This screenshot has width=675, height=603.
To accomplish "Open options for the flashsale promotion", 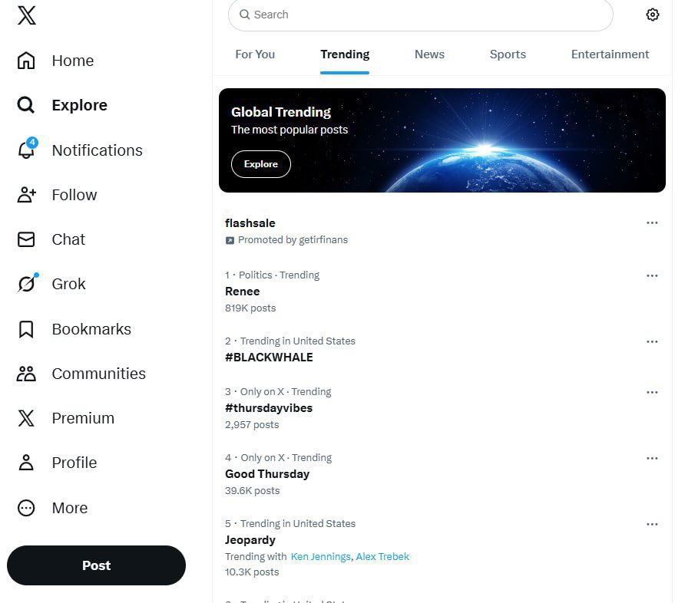I will pos(652,222).
